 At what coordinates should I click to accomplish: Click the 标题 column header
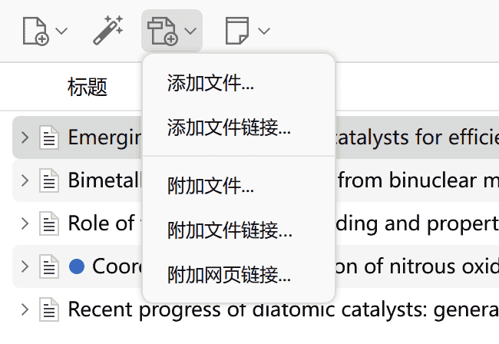(x=88, y=86)
